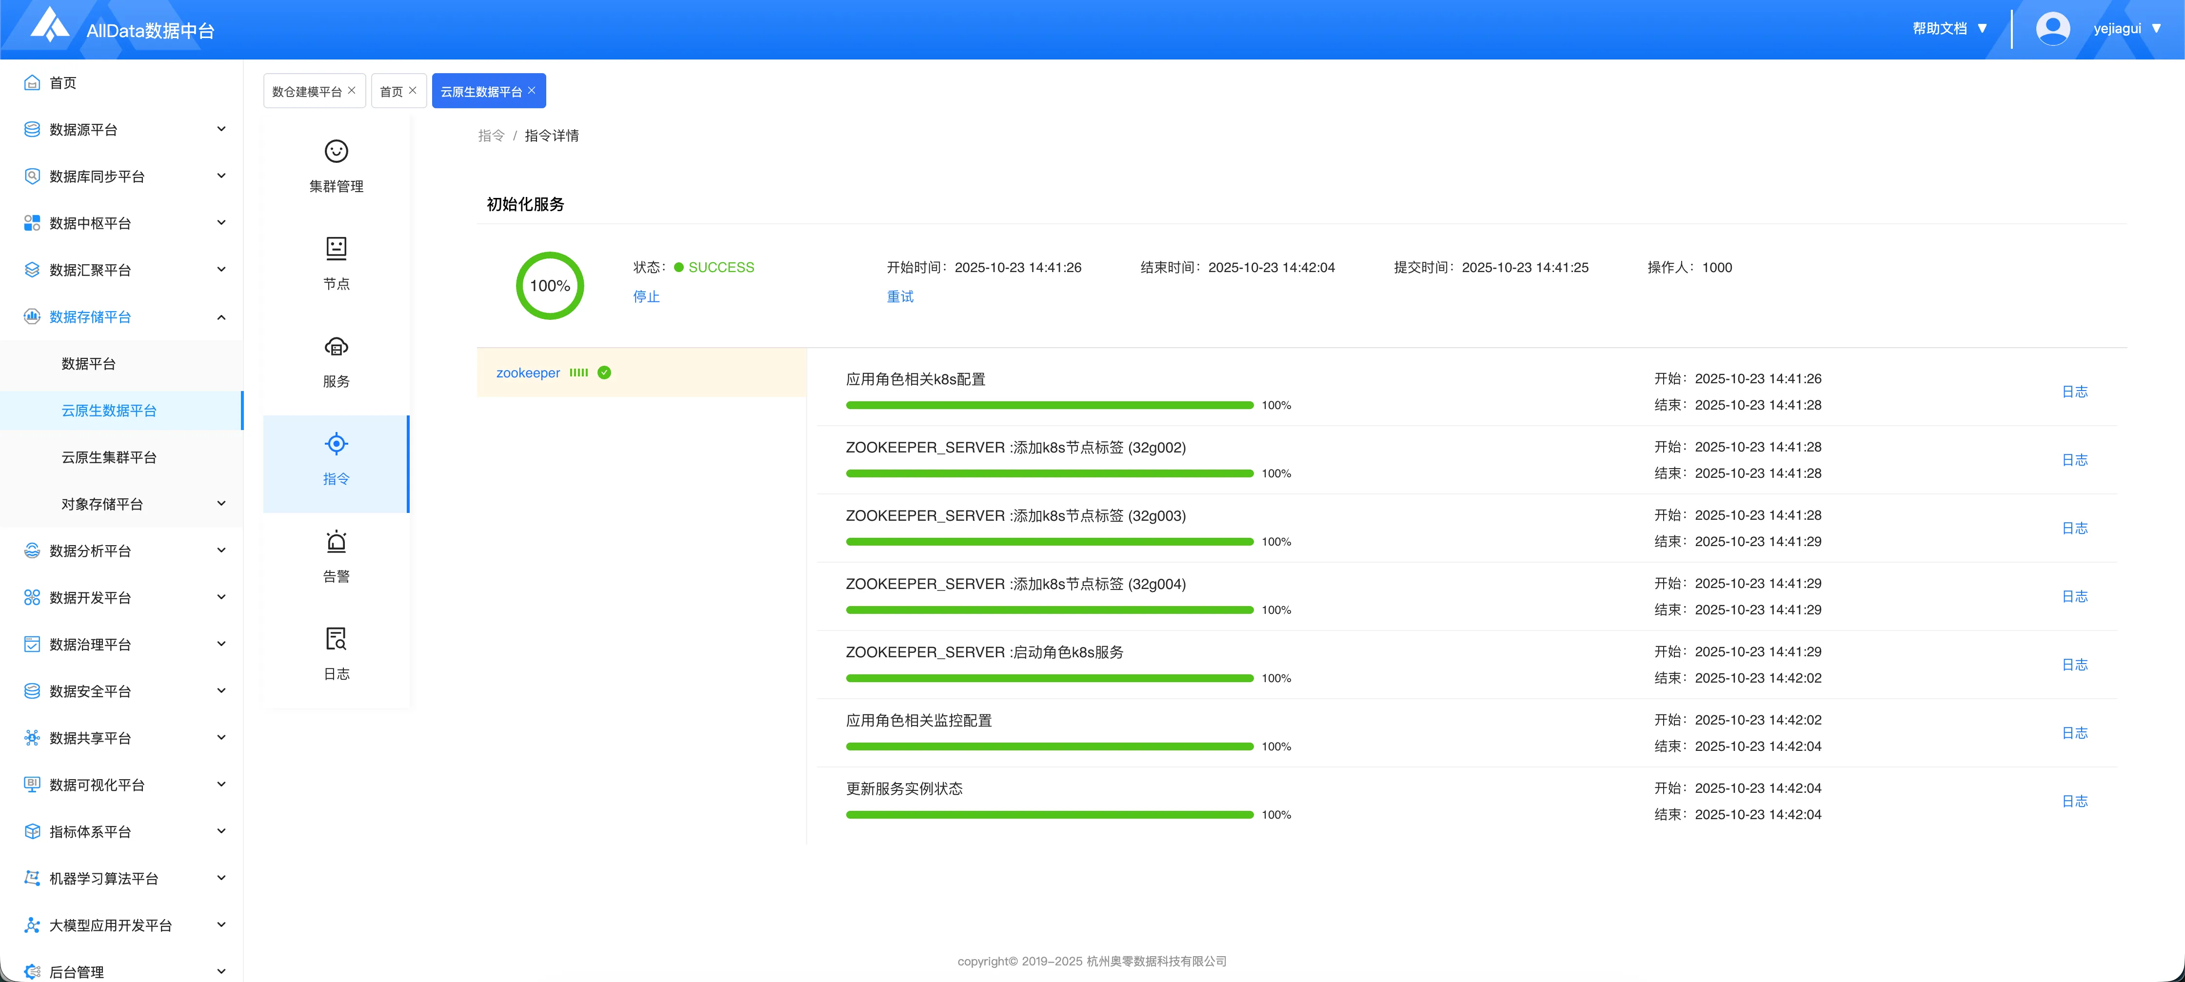The image size is (2185, 982).
Task: Switch to the 首页 tab
Action: [390, 92]
